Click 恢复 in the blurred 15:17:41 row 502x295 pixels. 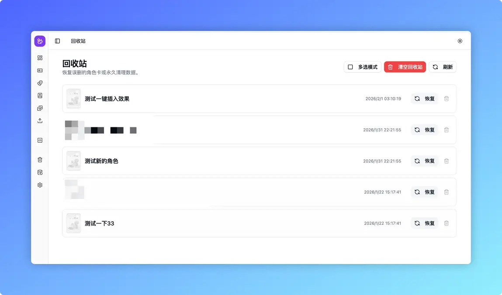[x=424, y=192]
